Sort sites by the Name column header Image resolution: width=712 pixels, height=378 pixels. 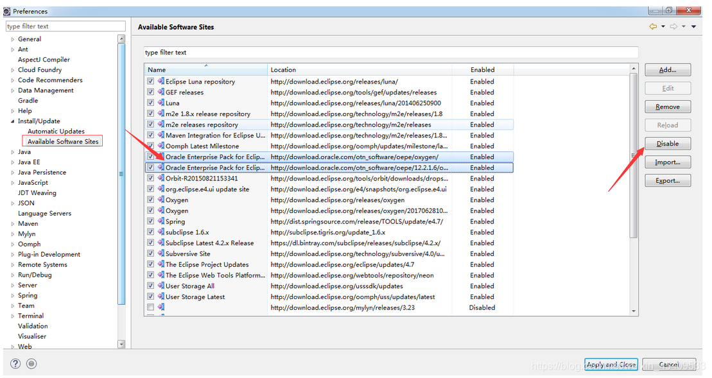click(205, 69)
